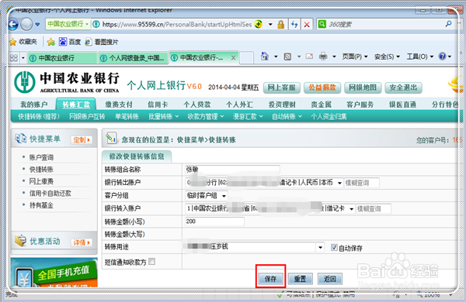The image size is (466, 302).
Task: Click the refresh arrows icon
Action: [x=294, y=24]
